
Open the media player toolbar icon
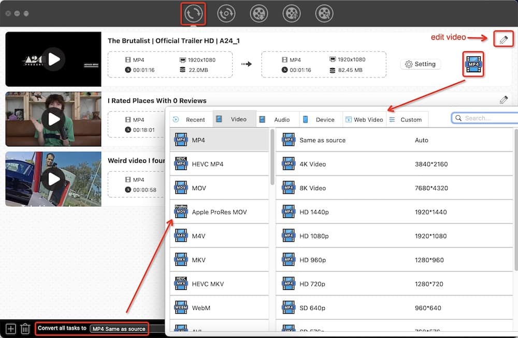[x=324, y=13]
